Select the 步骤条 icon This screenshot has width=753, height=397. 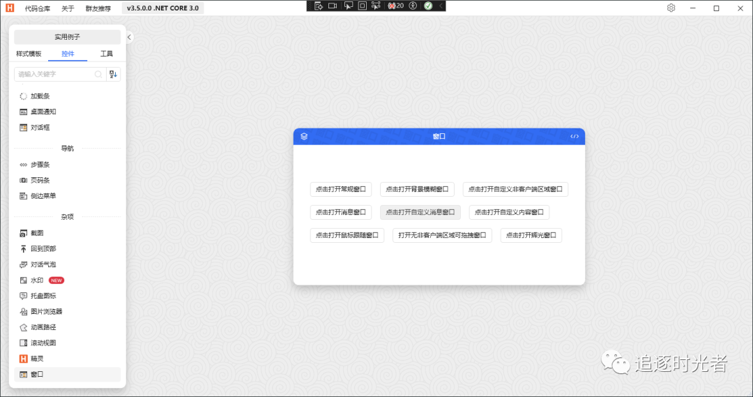(23, 165)
